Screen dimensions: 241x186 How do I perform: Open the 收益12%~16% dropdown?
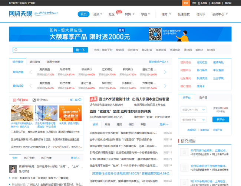pyautogui.click(x=193, y=110)
